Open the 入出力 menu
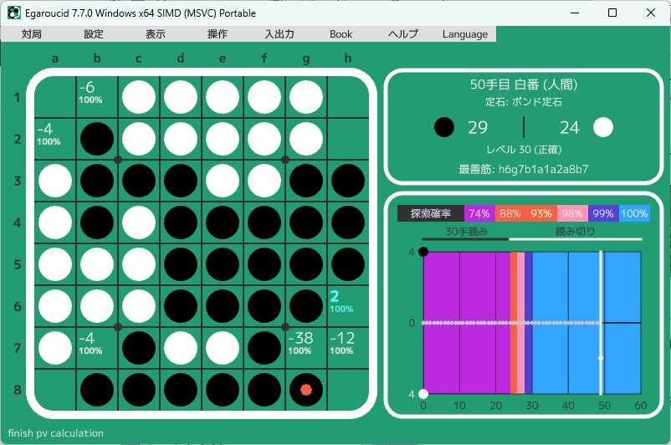Screen dimensions: 671x445 279,34
